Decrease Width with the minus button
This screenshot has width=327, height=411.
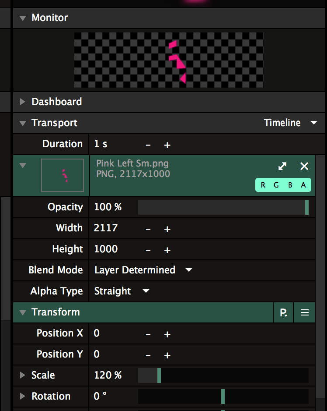point(148,229)
